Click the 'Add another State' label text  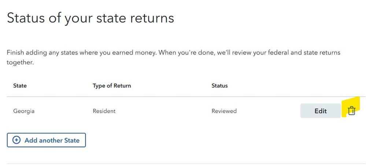click(x=52, y=140)
